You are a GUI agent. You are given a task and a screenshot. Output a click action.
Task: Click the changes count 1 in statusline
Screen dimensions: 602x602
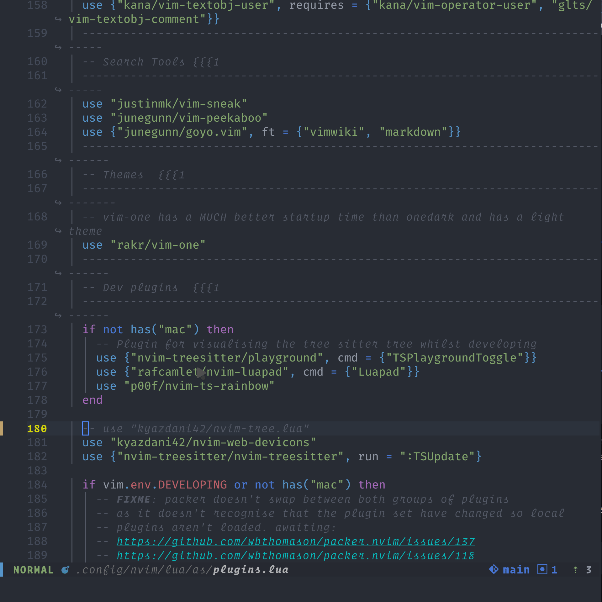click(554, 570)
